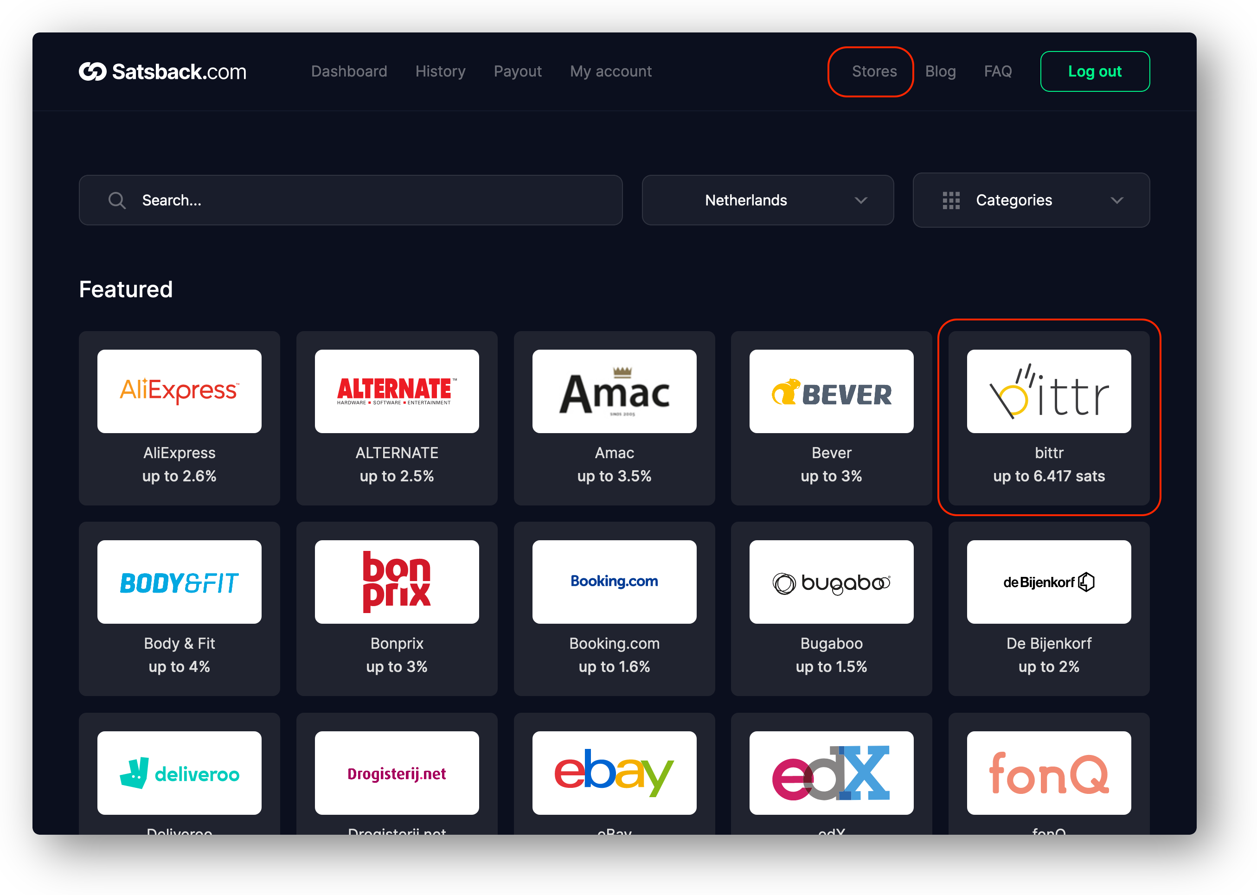This screenshot has height=895, width=1257.
Task: Open the My account page
Action: pyautogui.click(x=610, y=71)
